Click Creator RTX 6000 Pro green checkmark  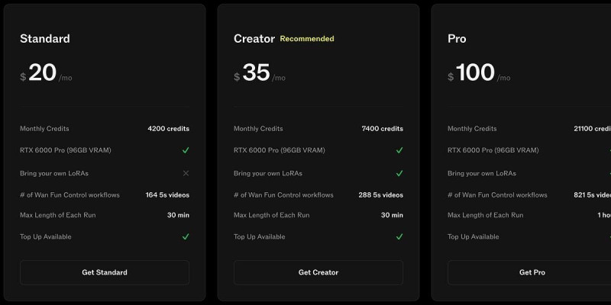click(399, 150)
